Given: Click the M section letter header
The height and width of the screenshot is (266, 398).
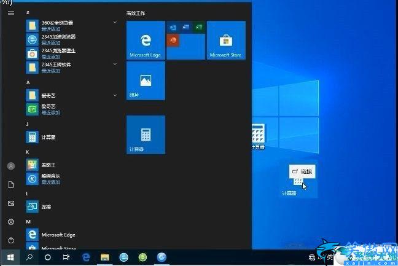Looking at the screenshot, I should click(28, 222).
